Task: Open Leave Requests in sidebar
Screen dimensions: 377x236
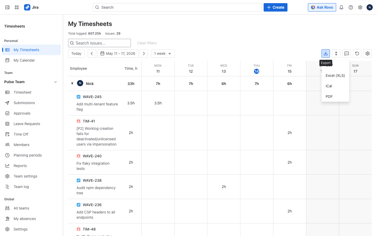Action: pos(31,124)
